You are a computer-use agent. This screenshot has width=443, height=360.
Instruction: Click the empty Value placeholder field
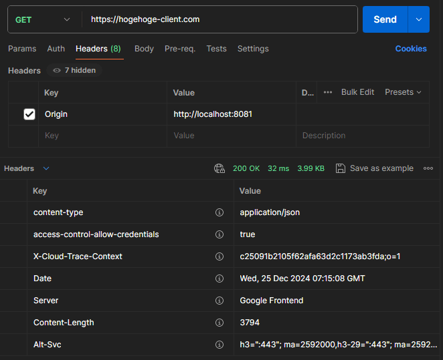pyautogui.click(x=232, y=136)
